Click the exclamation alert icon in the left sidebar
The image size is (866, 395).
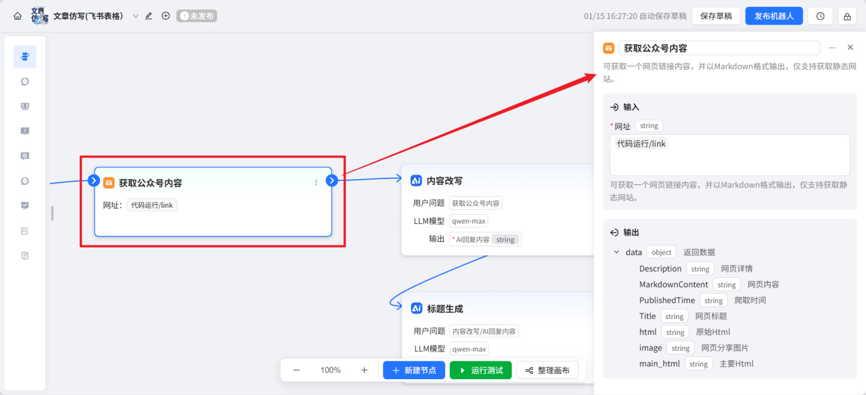pyautogui.click(x=25, y=130)
